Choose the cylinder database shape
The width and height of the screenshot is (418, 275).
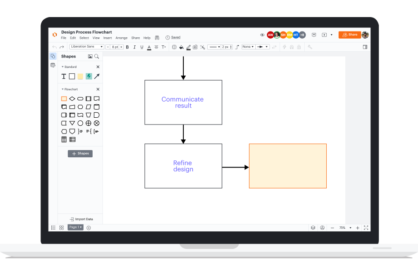tap(97, 107)
